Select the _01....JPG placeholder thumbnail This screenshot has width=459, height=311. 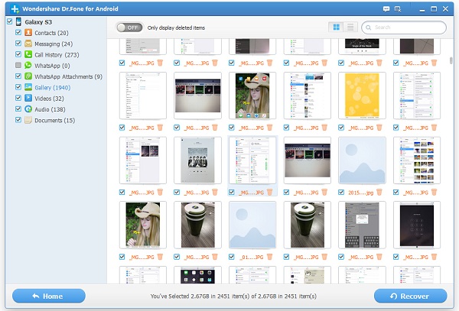[252, 225]
